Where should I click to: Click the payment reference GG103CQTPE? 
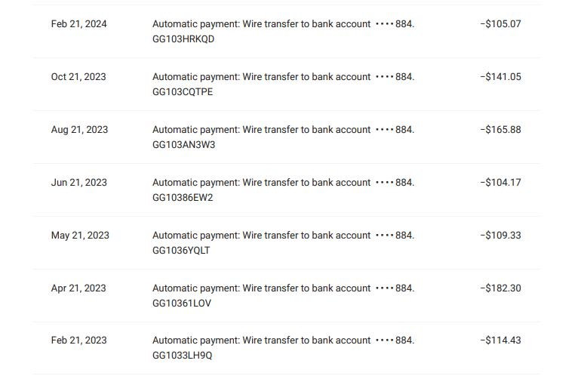point(183,92)
